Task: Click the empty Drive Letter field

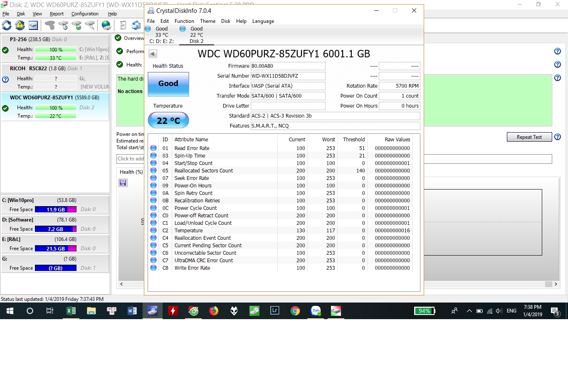Action: point(288,106)
